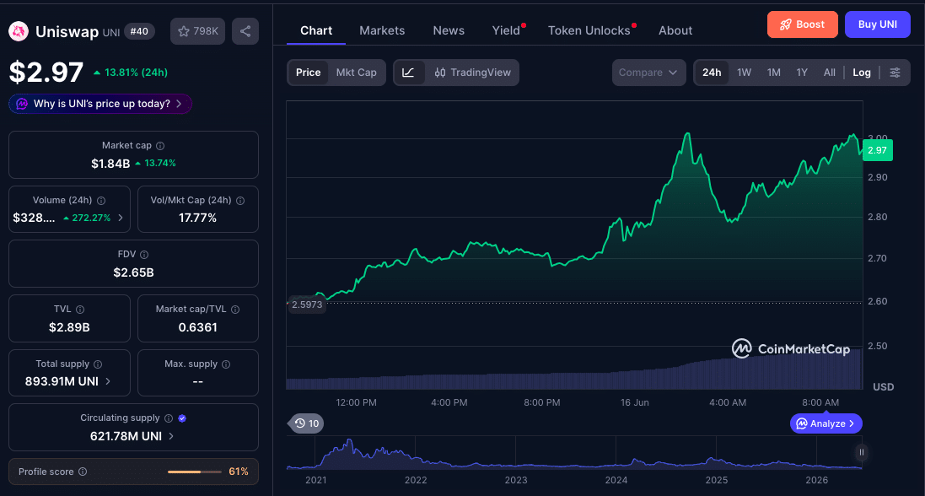This screenshot has height=496, width=925.
Task: Expand Total supply 893.91M UNI chevron
Action: 108,381
